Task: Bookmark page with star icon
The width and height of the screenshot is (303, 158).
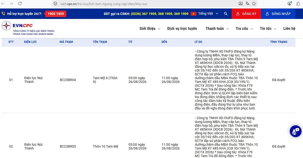Action: [x=254, y=4]
